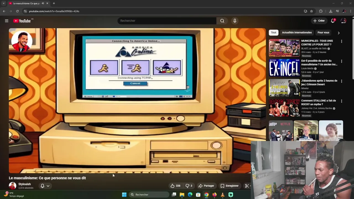The height and width of the screenshot is (199, 354).
Task: Click 'BLAST, Le souffle de l'info' channel name
Action: coord(314,48)
